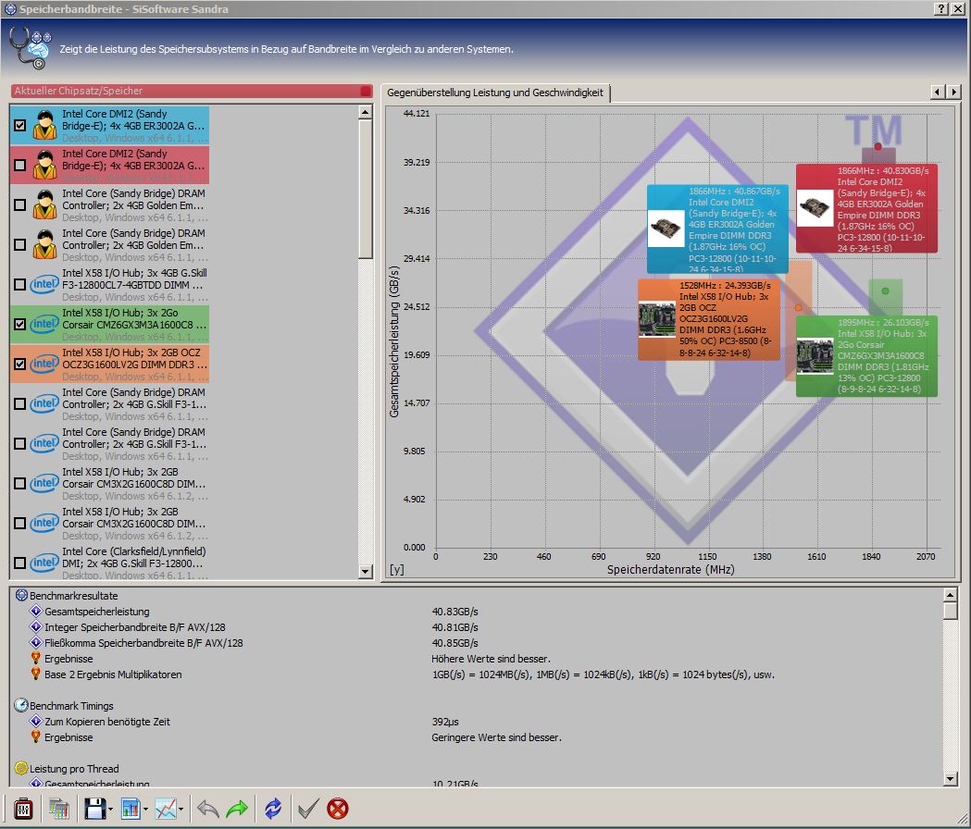Image resolution: width=971 pixels, height=829 pixels.
Task: Click the Aktueller Chipsatz/Speicher header
Action: pos(192,91)
